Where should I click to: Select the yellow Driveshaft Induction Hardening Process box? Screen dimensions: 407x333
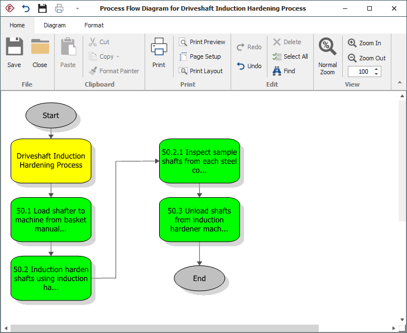coord(51,161)
